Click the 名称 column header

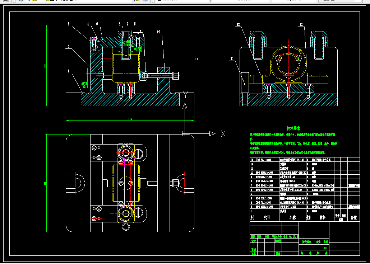(293, 218)
